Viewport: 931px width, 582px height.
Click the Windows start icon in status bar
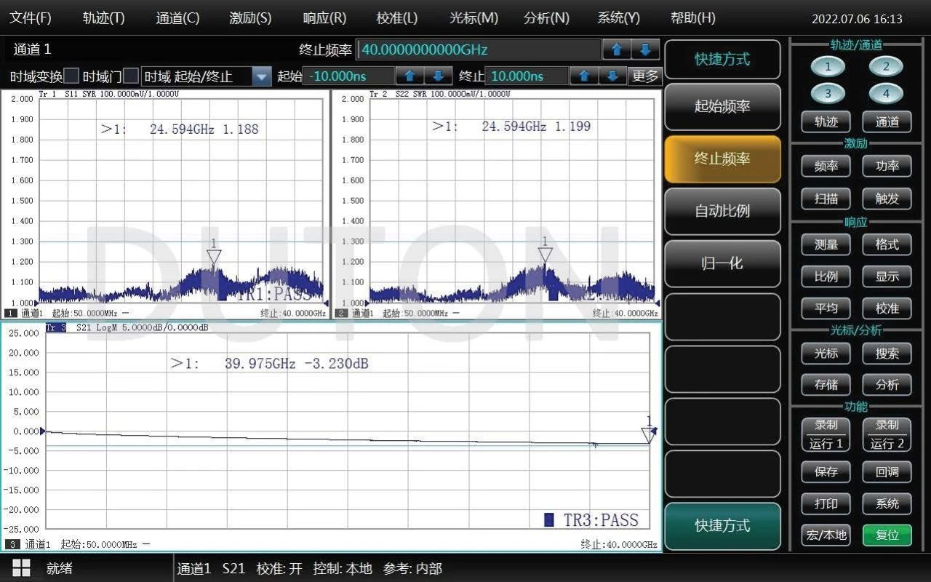[21, 568]
